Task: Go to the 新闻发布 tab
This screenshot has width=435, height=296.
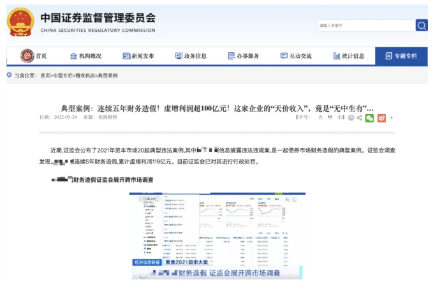Action: pyautogui.click(x=138, y=56)
